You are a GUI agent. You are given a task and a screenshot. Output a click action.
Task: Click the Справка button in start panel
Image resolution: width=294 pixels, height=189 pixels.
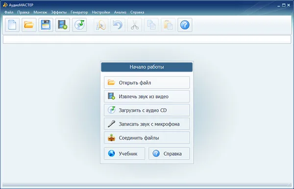(x=169, y=154)
